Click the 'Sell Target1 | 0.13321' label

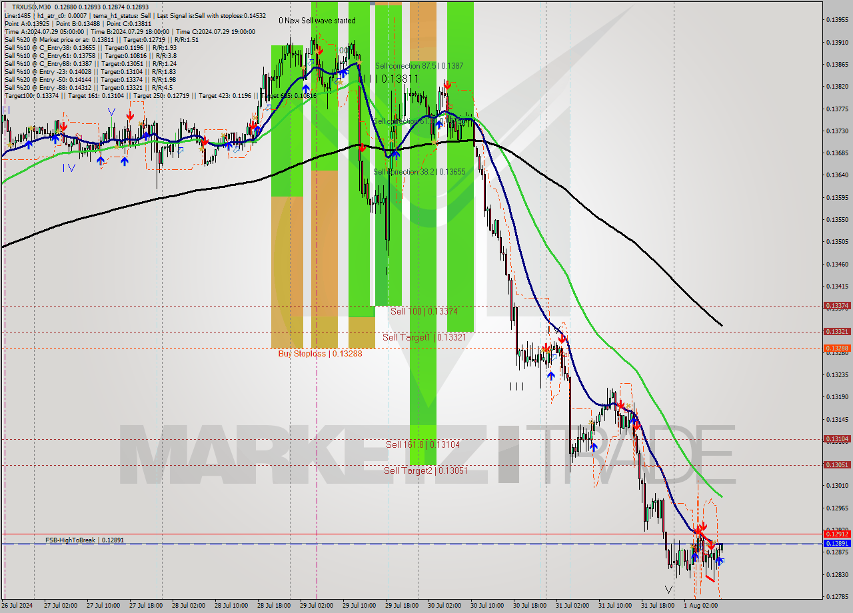tap(424, 338)
